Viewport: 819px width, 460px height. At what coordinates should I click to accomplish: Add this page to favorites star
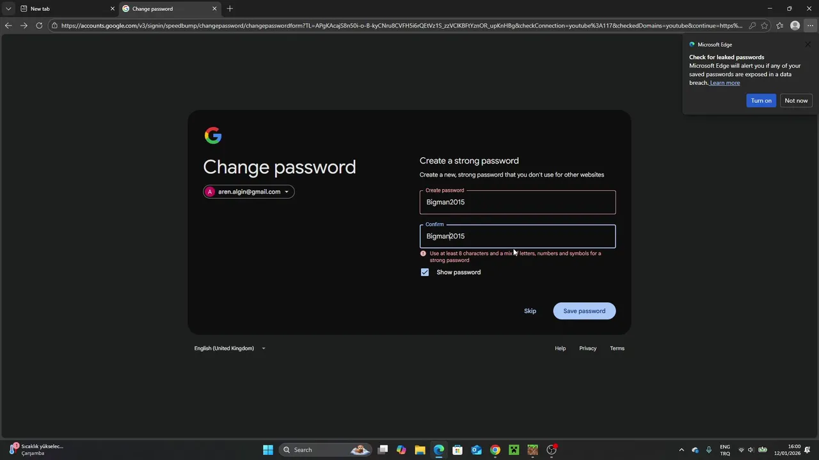coord(765,26)
